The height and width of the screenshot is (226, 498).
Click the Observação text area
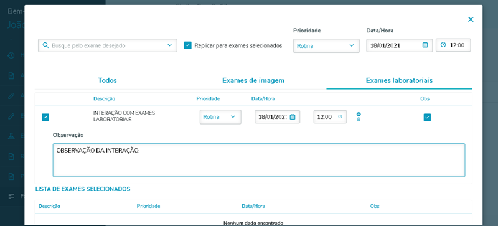click(259, 160)
